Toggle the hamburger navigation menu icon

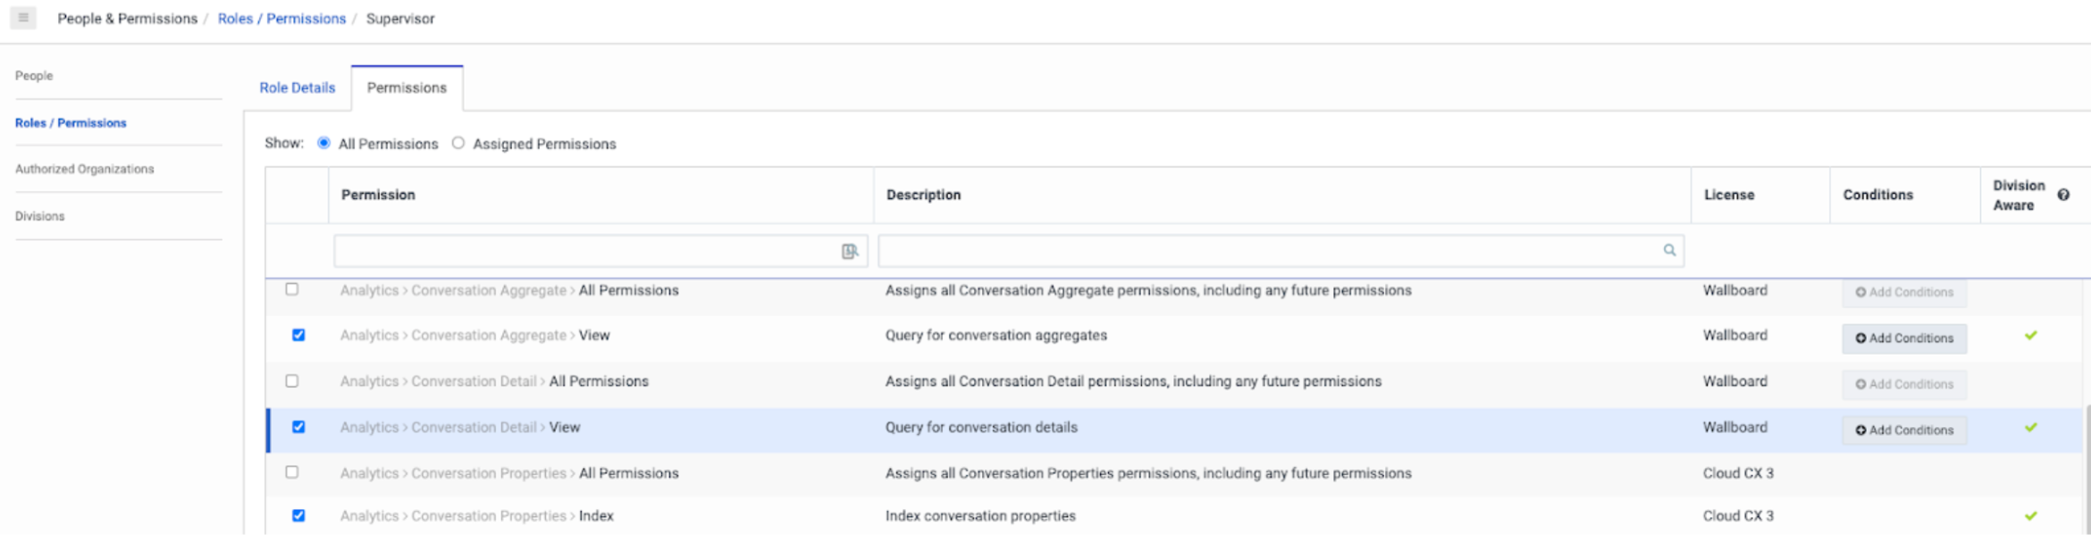[23, 18]
